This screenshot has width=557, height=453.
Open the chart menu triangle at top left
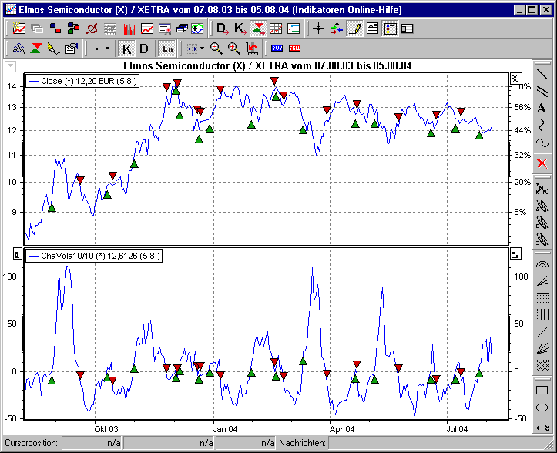(x=10, y=66)
